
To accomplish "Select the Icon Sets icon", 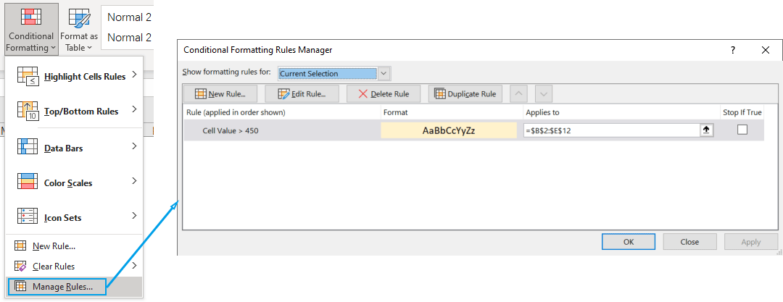I will coord(27,217).
